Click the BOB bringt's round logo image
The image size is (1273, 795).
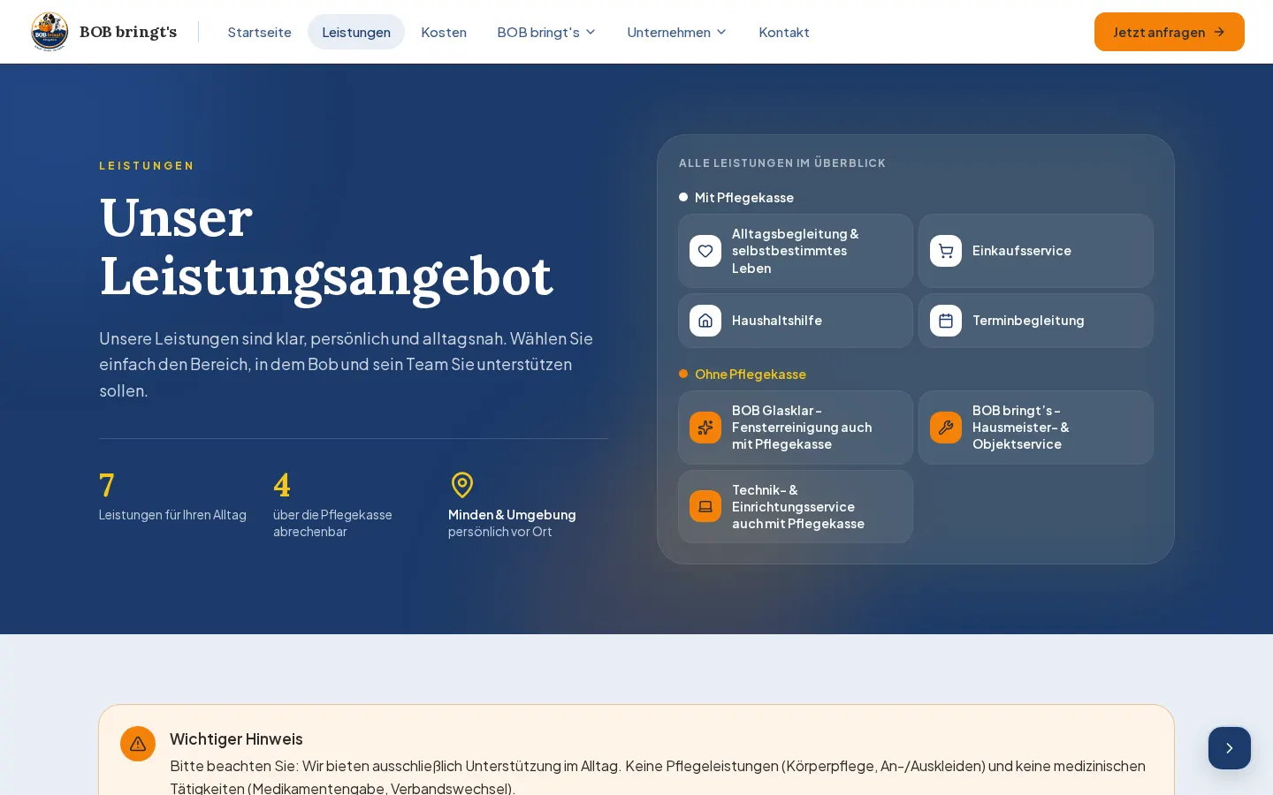50,32
